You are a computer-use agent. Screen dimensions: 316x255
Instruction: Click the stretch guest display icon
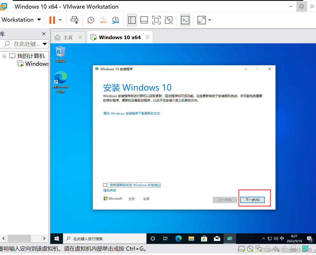pyautogui.click(x=202, y=20)
